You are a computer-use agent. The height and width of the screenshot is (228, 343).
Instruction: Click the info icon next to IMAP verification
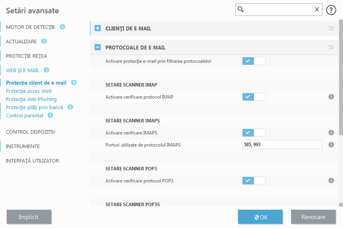point(331,97)
